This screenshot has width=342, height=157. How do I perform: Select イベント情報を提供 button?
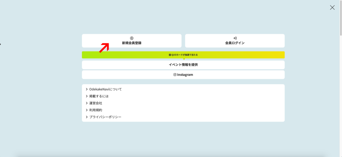(x=183, y=65)
